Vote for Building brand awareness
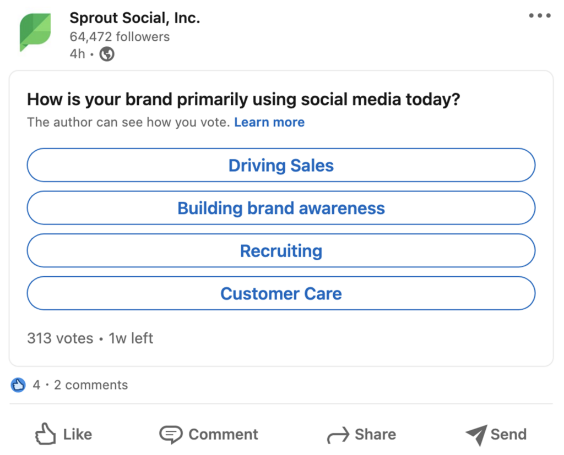Image resolution: width=564 pixels, height=455 pixels. 281,208
